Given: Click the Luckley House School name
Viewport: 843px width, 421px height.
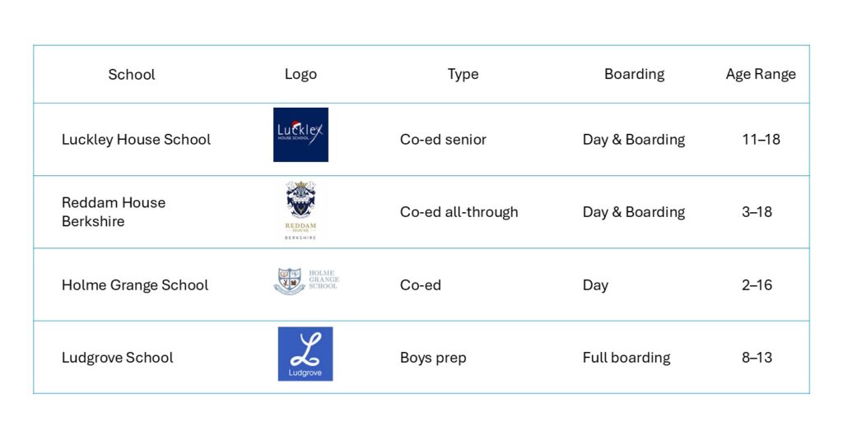Looking at the screenshot, I should click(x=136, y=140).
